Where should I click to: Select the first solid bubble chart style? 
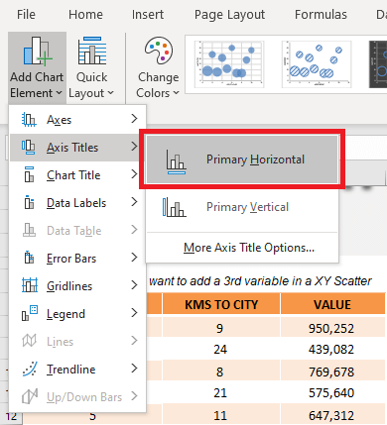(x=229, y=64)
